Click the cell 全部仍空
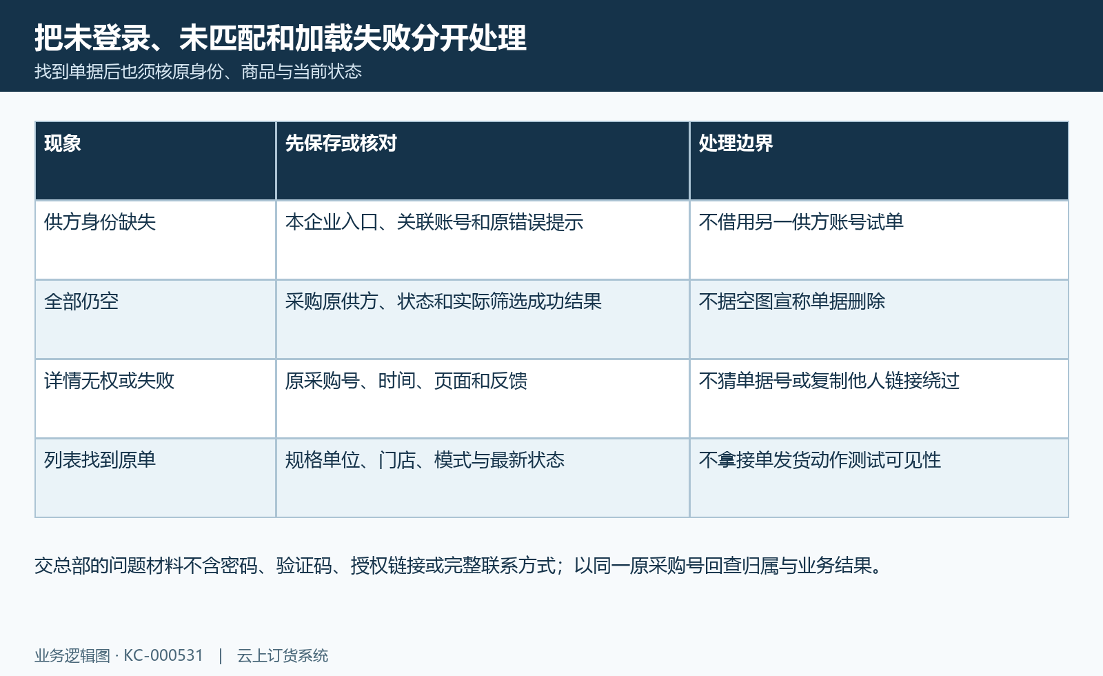The width and height of the screenshot is (1103, 676). tap(155, 319)
